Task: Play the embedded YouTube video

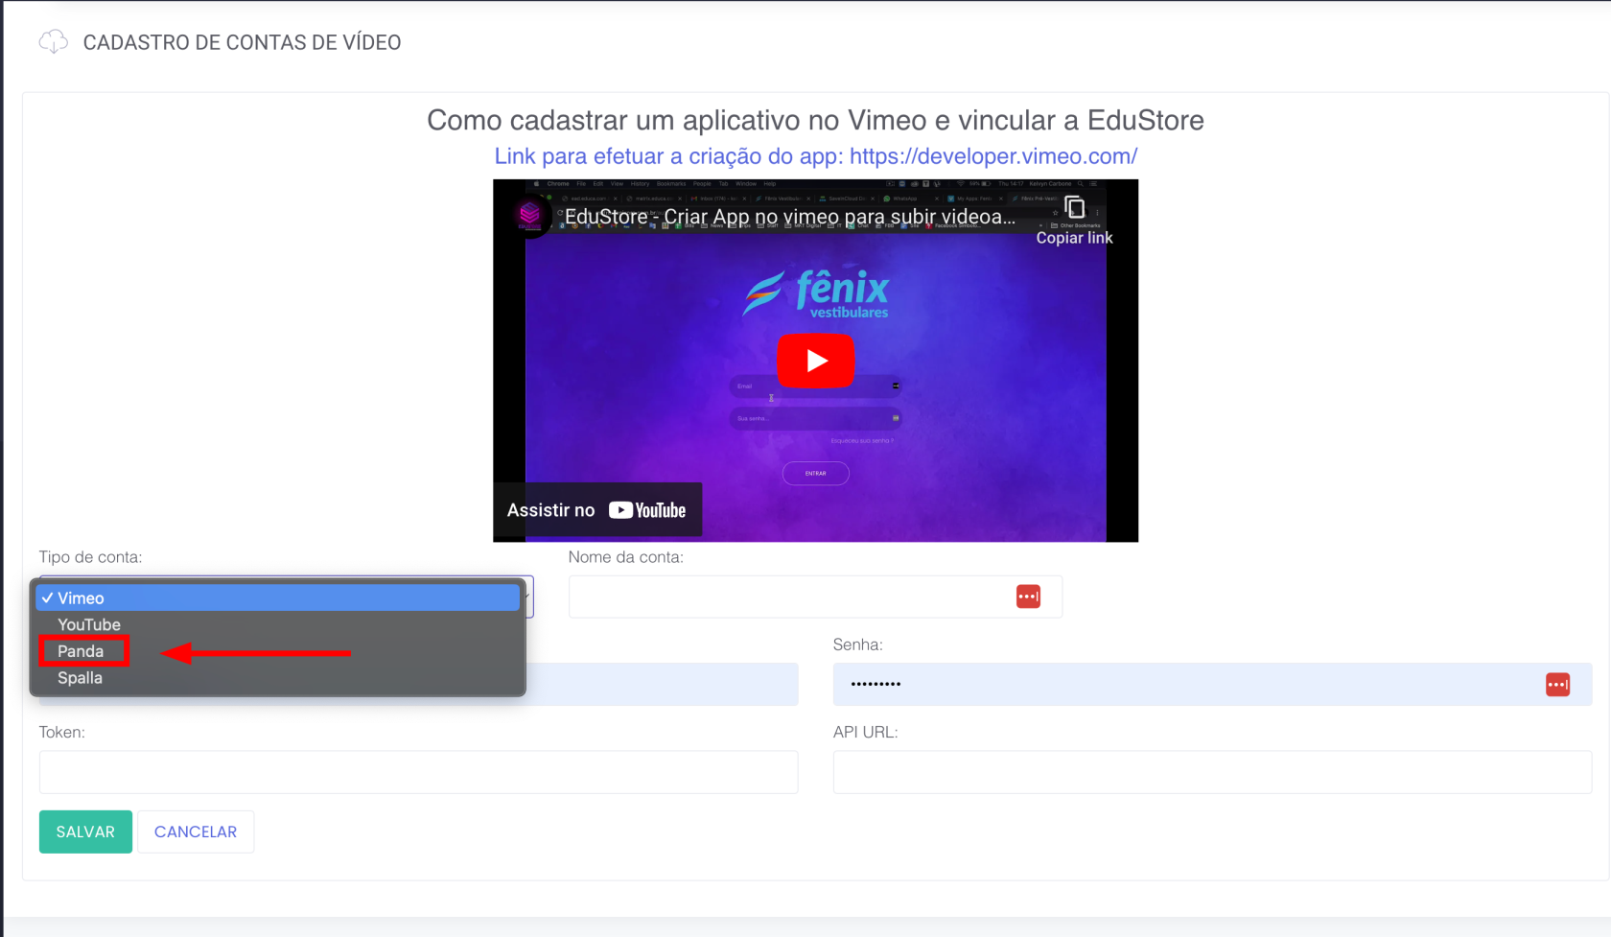Action: (x=815, y=361)
